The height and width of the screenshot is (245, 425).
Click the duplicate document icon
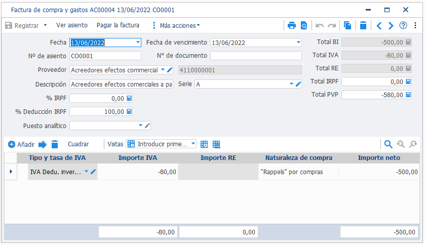[347, 25]
